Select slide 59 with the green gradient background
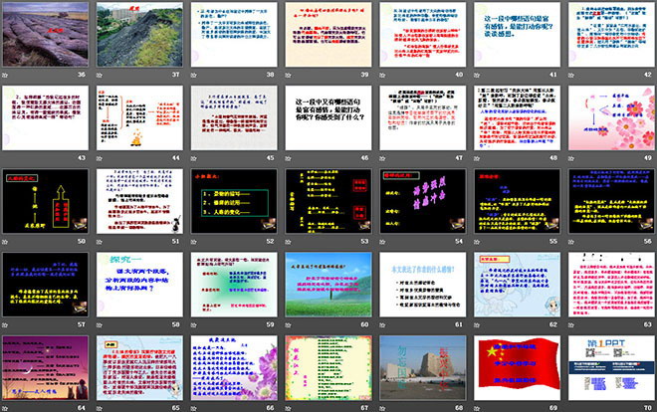This screenshot has height=412, width=657. [x=234, y=285]
